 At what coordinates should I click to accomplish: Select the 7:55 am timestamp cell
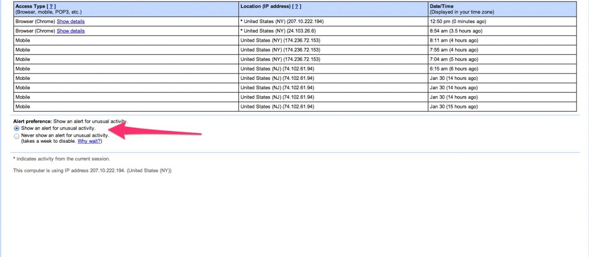click(x=454, y=50)
